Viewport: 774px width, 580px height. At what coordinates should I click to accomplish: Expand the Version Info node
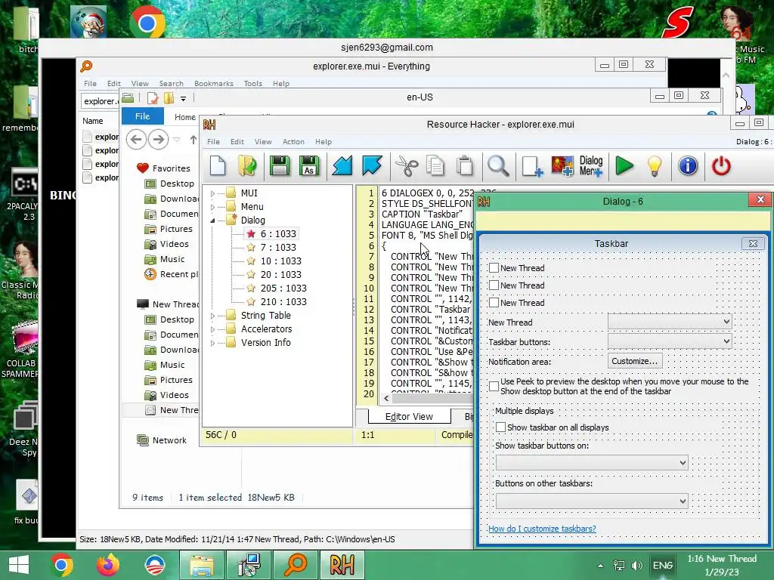coord(212,343)
